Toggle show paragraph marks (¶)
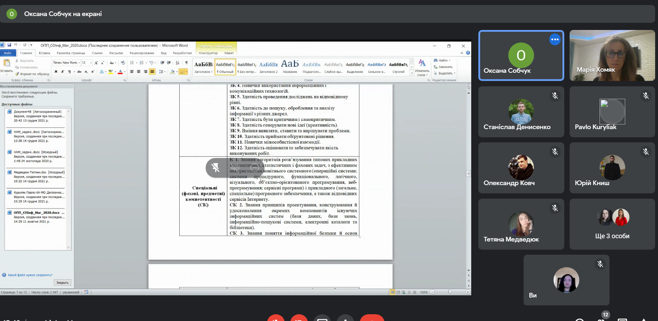 186,63
